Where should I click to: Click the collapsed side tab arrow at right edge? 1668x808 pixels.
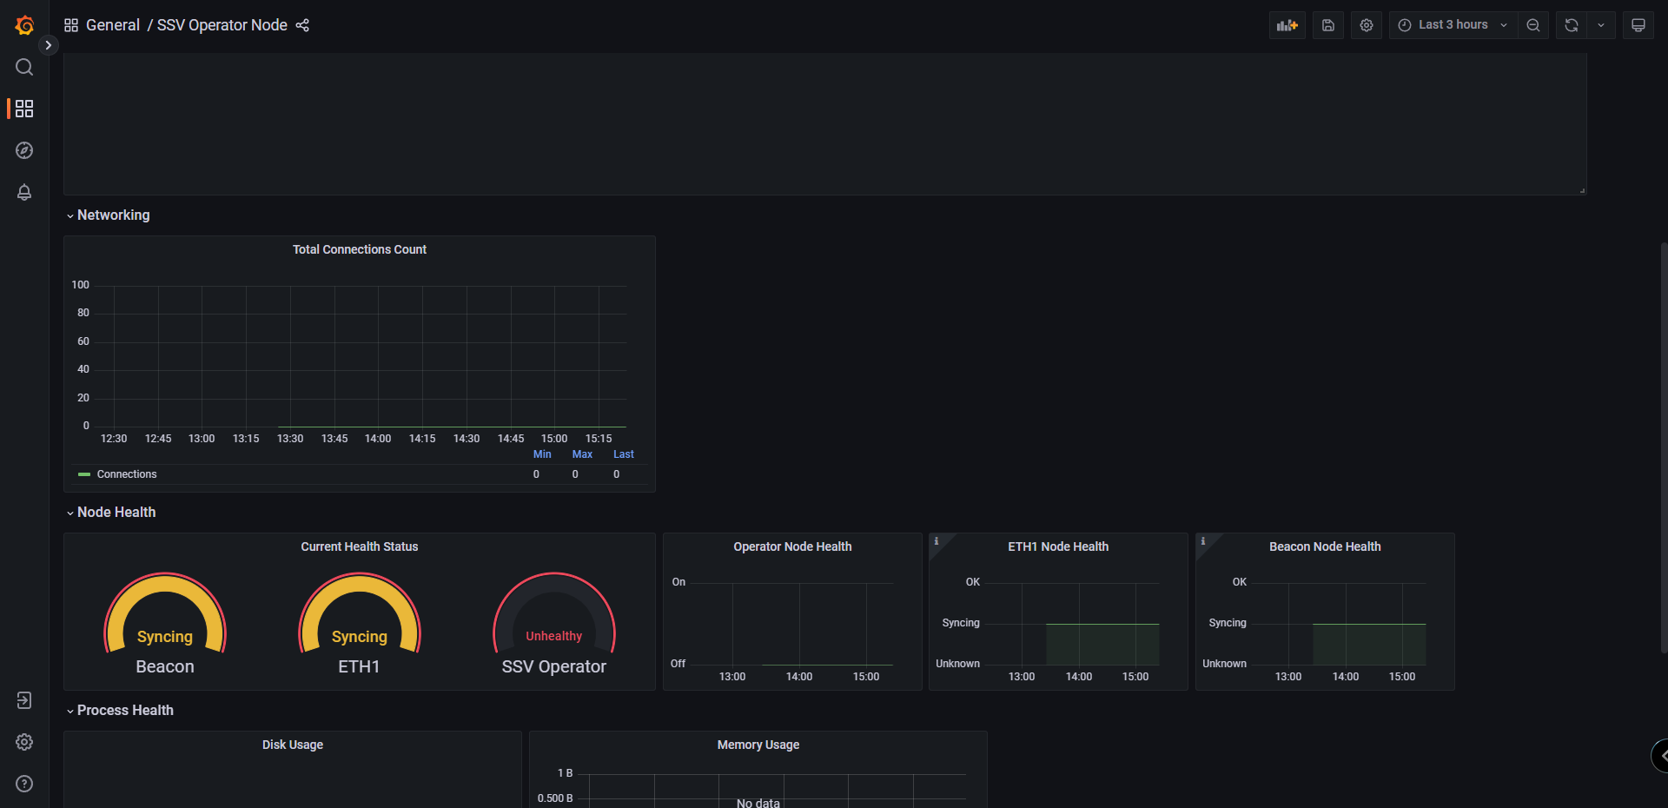1660,756
